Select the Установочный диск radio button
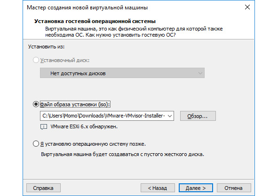The width and height of the screenshot is (278, 196). [x=36, y=60]
